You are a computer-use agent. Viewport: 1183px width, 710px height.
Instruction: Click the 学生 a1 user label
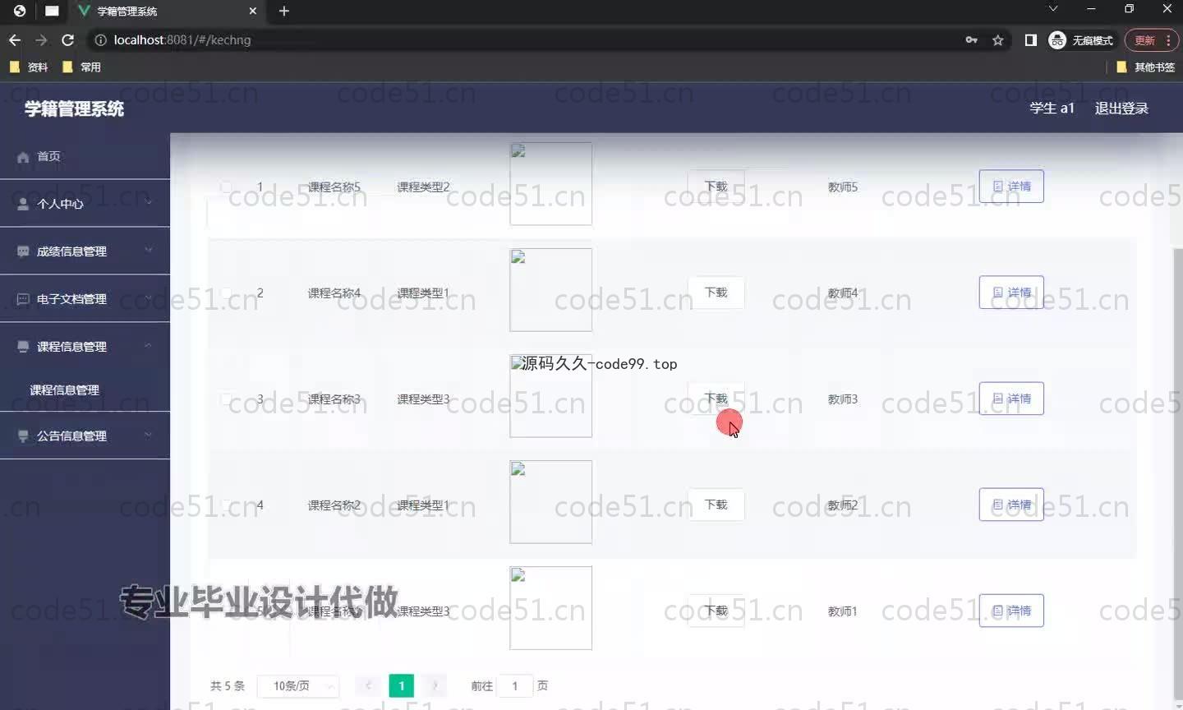[1052, 108]
